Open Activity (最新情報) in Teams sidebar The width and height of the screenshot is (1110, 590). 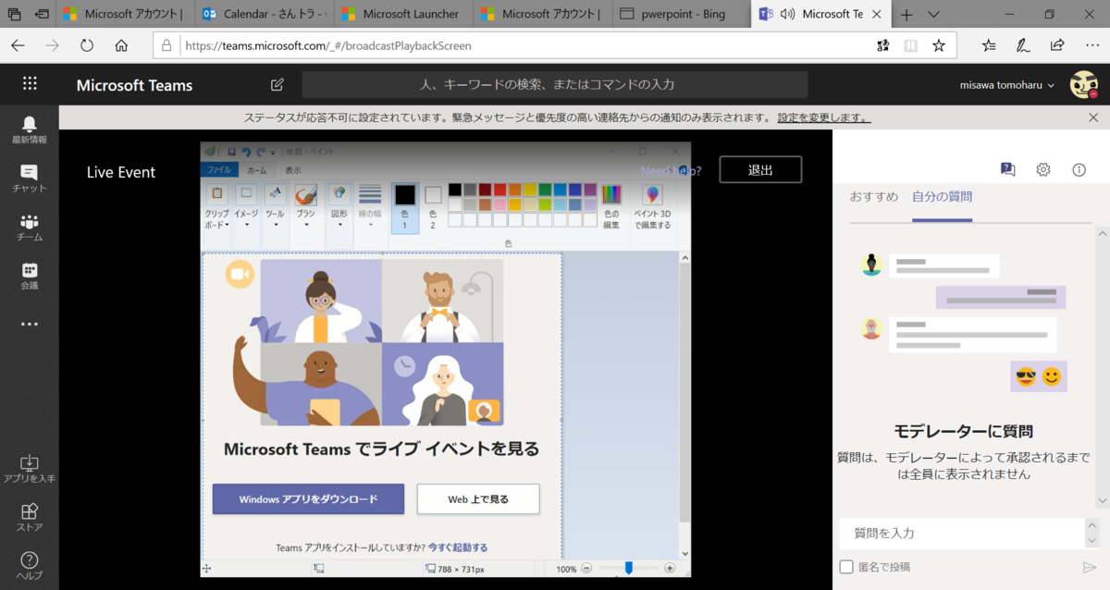pyautogui.click(x=30, y=129)
